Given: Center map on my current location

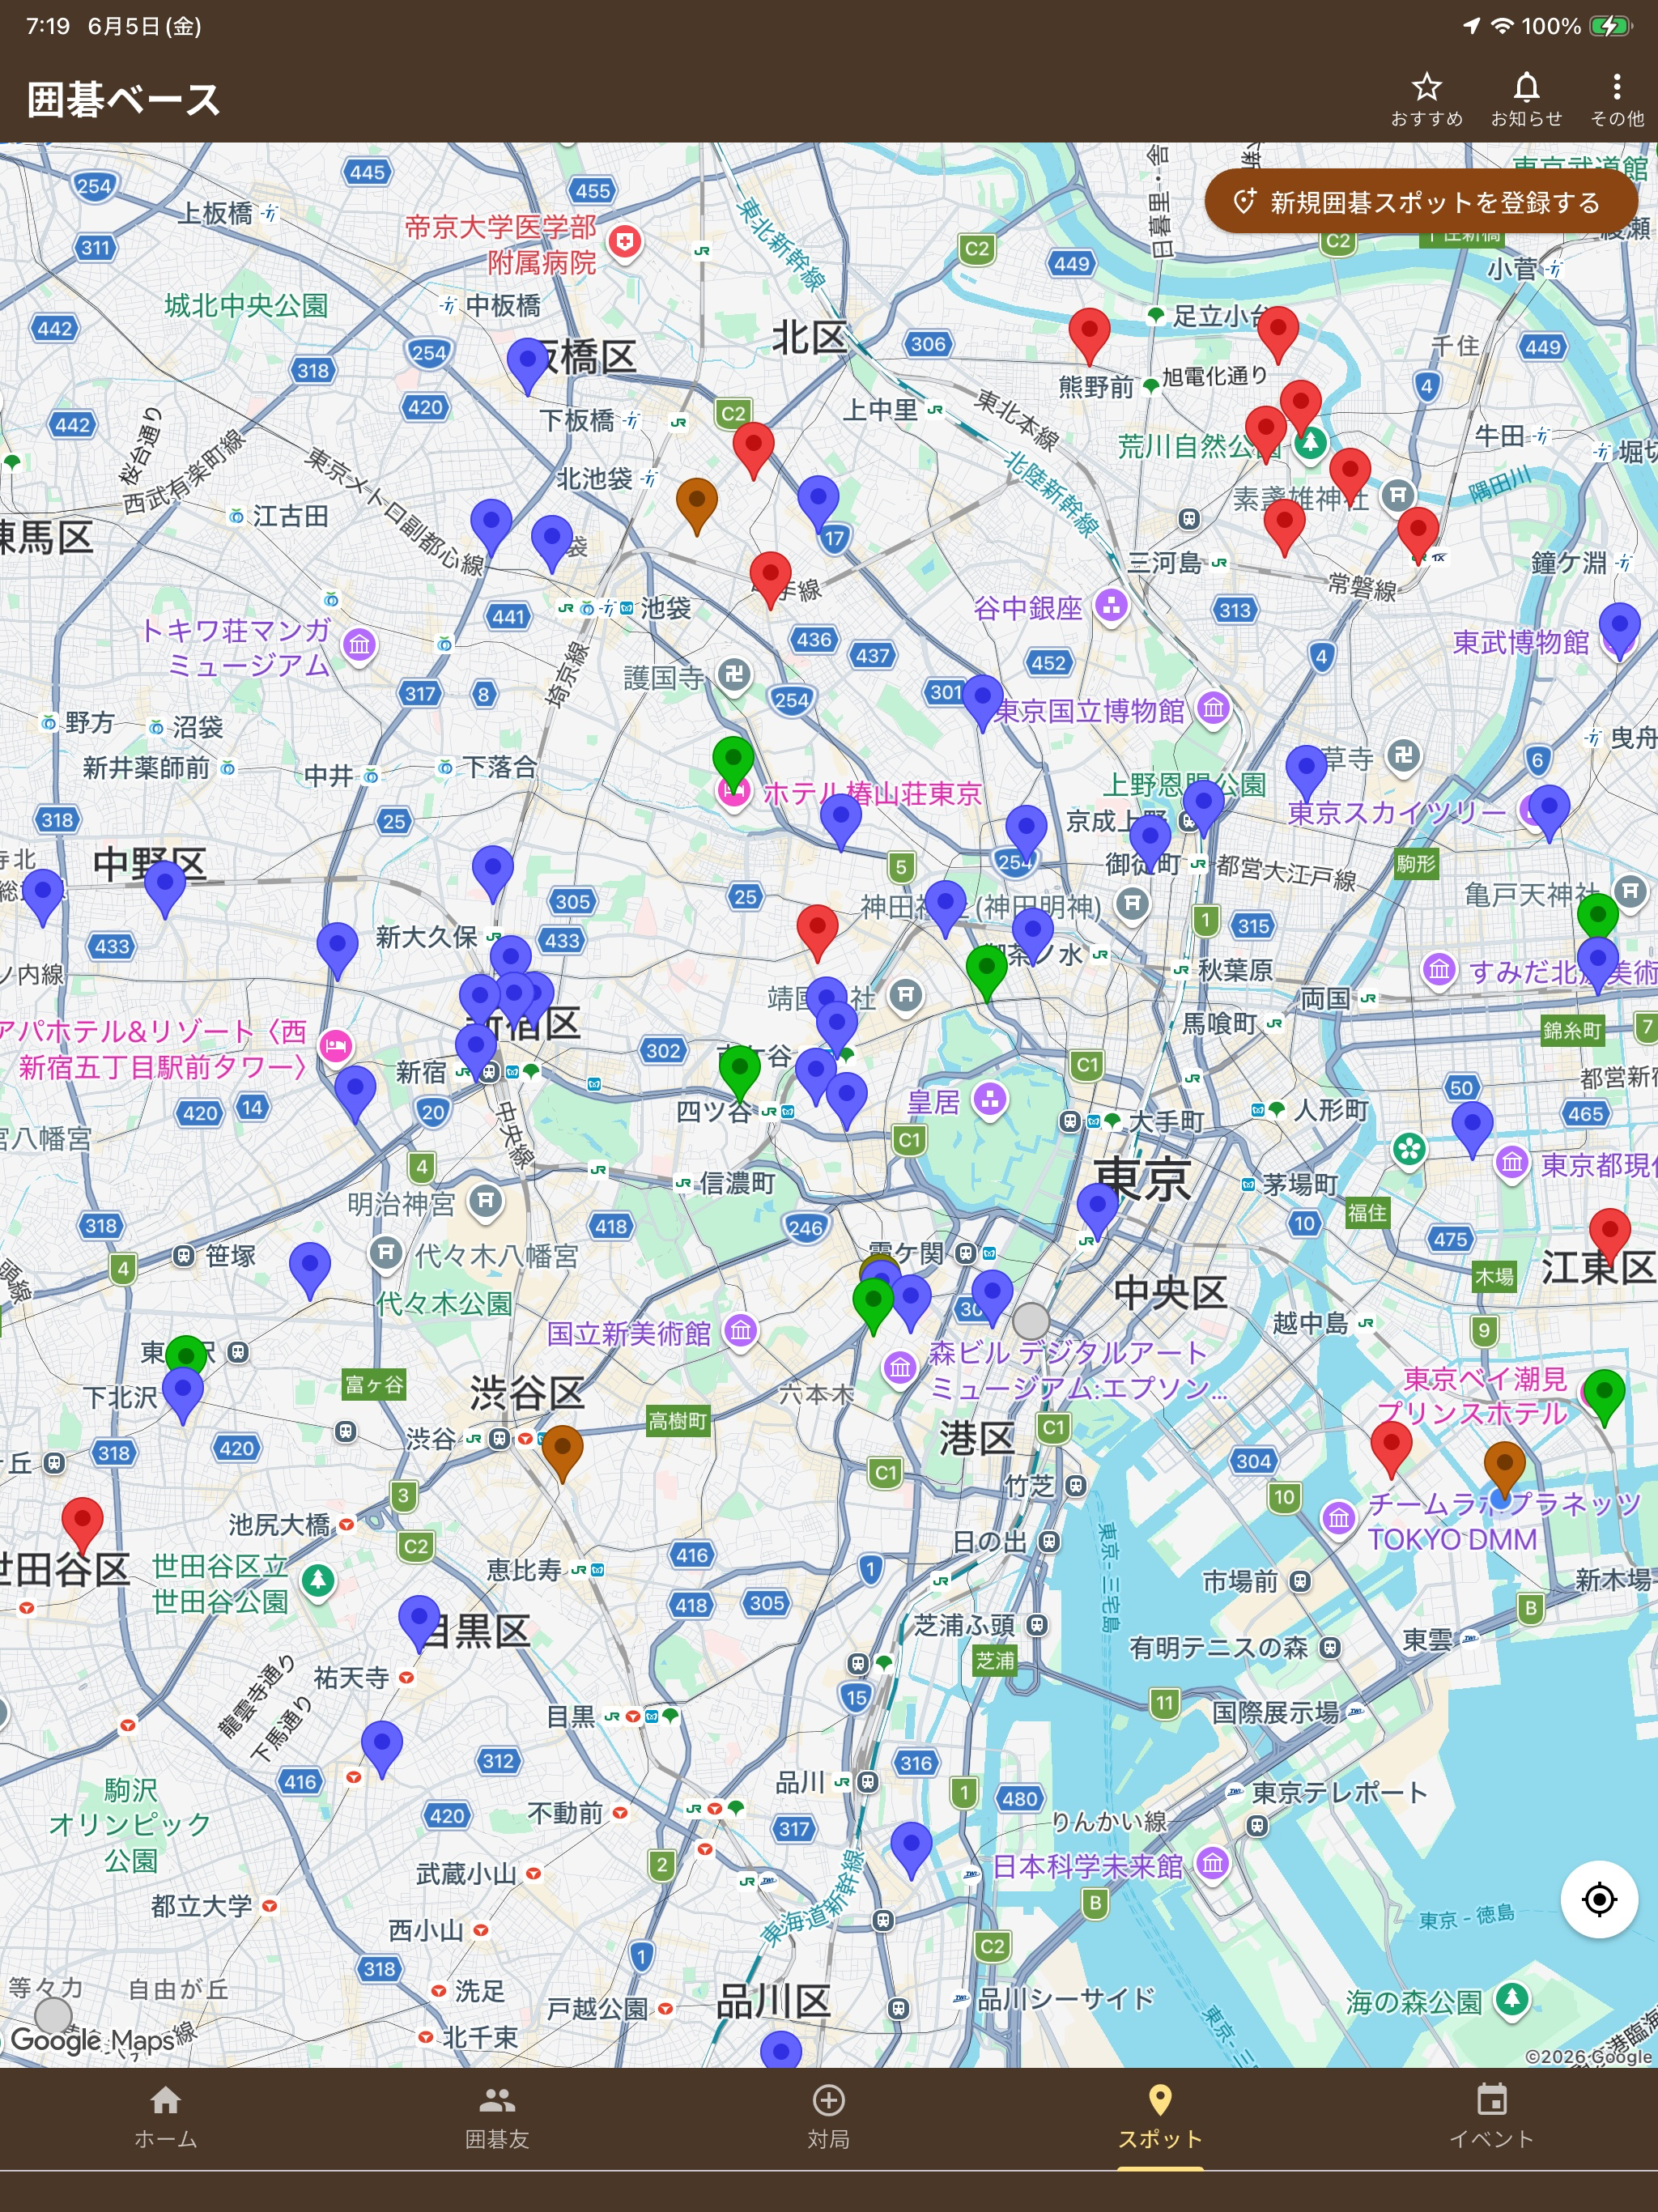Looking at the screenshot, I should tap(1599, 1899).
